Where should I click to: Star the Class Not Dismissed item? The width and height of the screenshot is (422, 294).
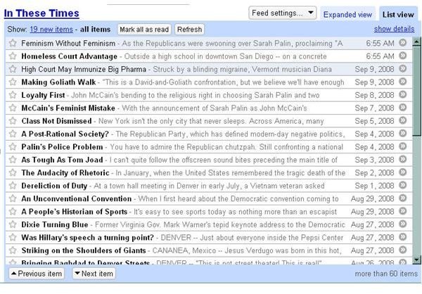(13, 120)
